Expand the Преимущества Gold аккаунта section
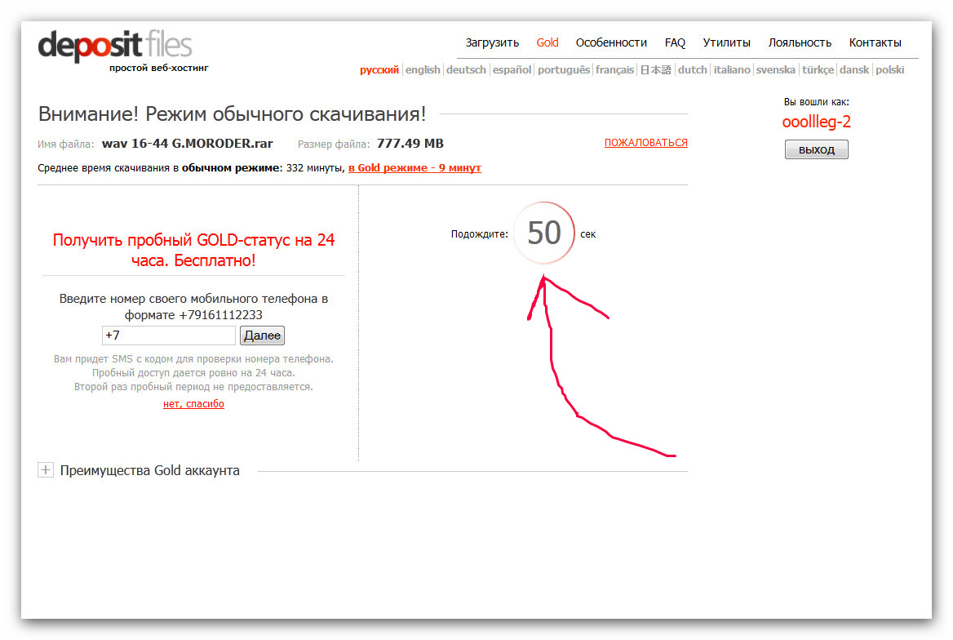Viewport: 953px width, 640px height. tap(46, 470)
